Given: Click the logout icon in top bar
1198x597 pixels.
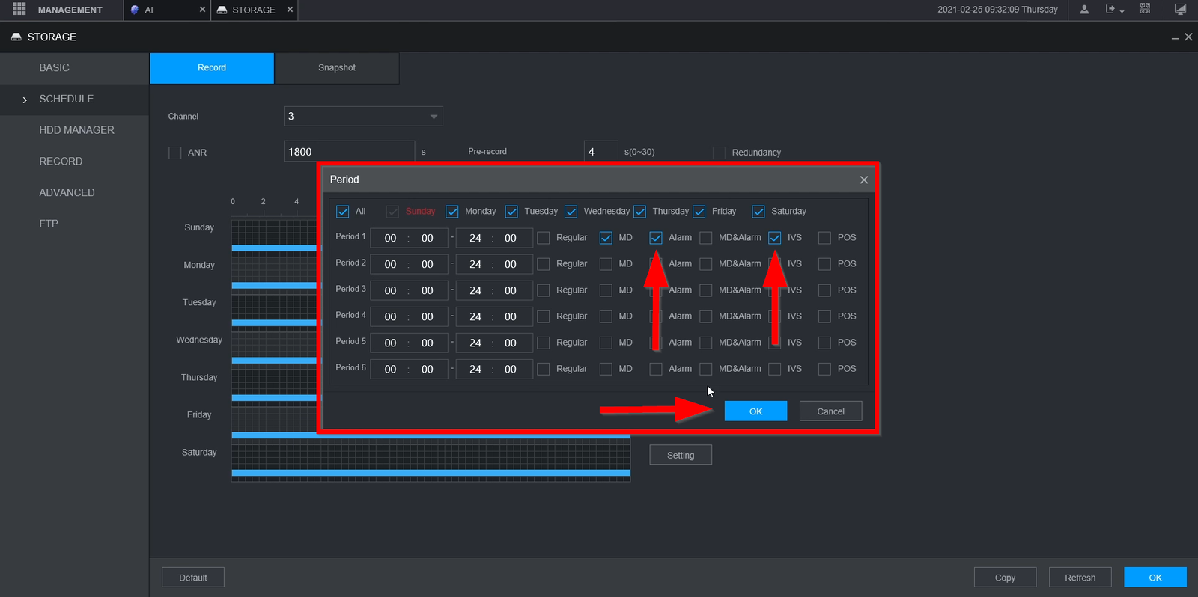Looking at the screenshot, I should (x=1110, y=10).
